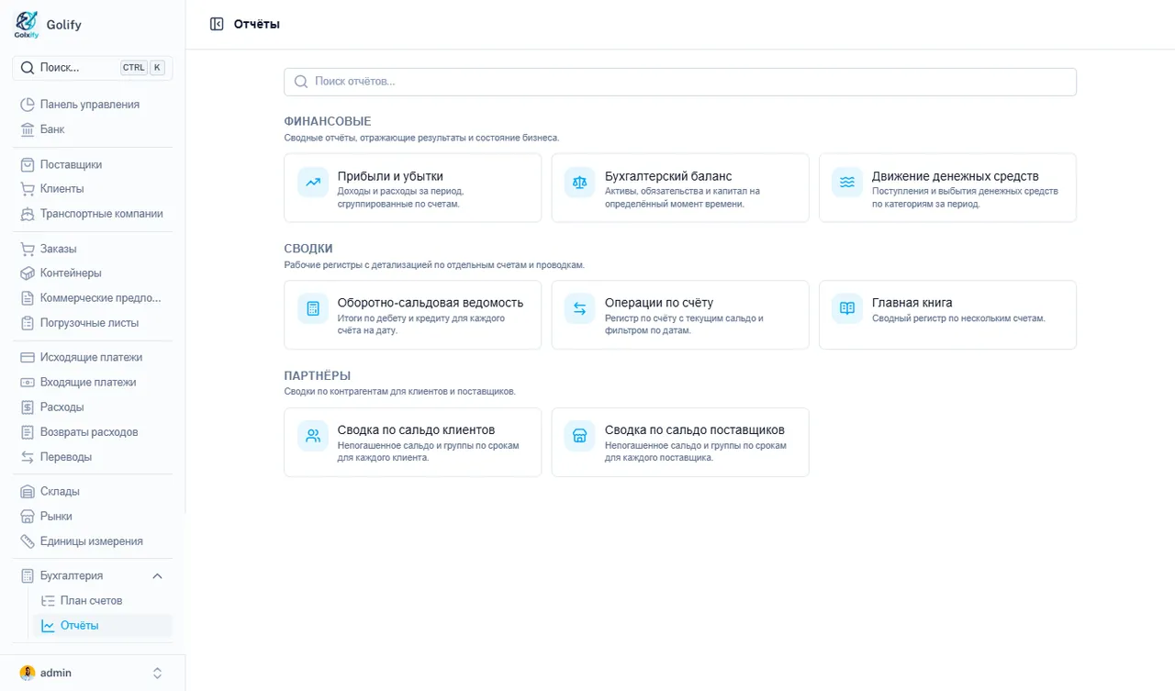Viewport: 1175px width, 691px height.
Task: Open the admin user menu arrows
Action: click(157, 674)
